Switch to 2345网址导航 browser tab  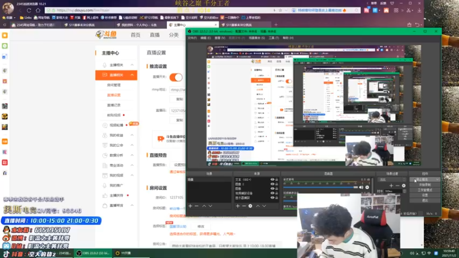pyautogui.click(x=35, y=25)
